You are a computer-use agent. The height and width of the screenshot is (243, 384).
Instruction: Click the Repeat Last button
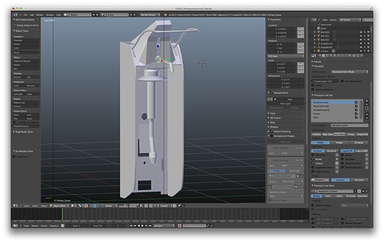(26, 102)
